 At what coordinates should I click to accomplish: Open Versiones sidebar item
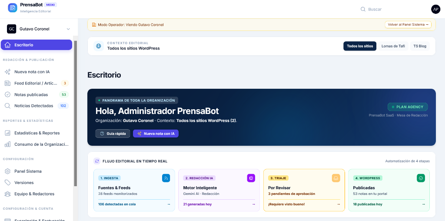[37, 182]
